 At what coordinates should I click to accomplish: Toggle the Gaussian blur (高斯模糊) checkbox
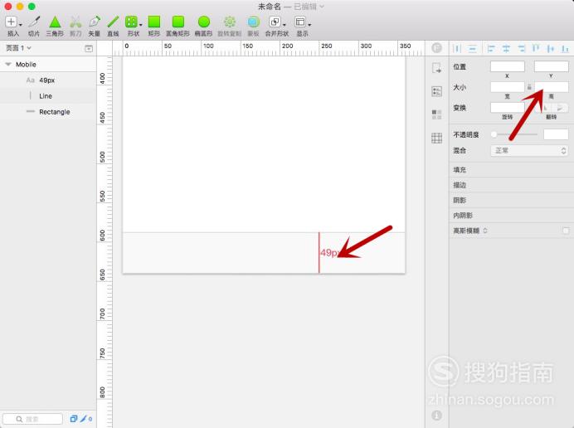566,231
